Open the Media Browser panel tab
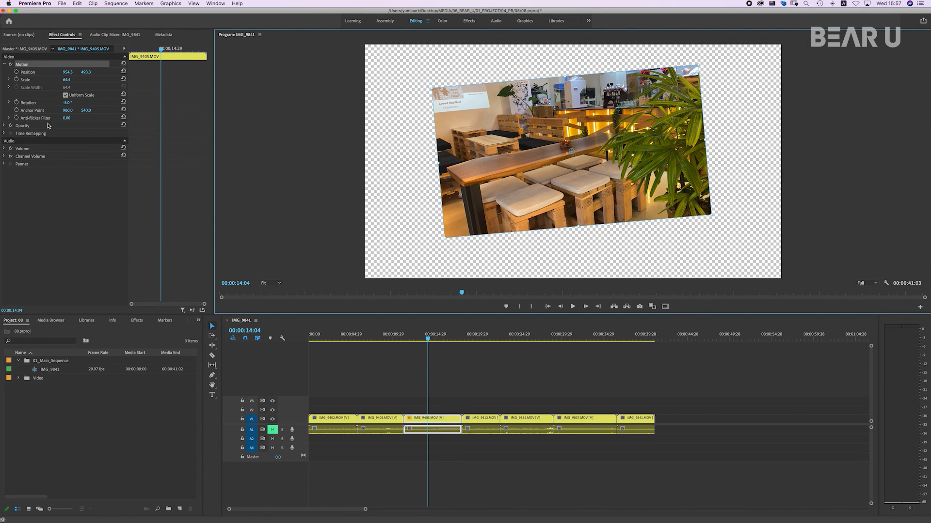 click(x=51, y=320)
